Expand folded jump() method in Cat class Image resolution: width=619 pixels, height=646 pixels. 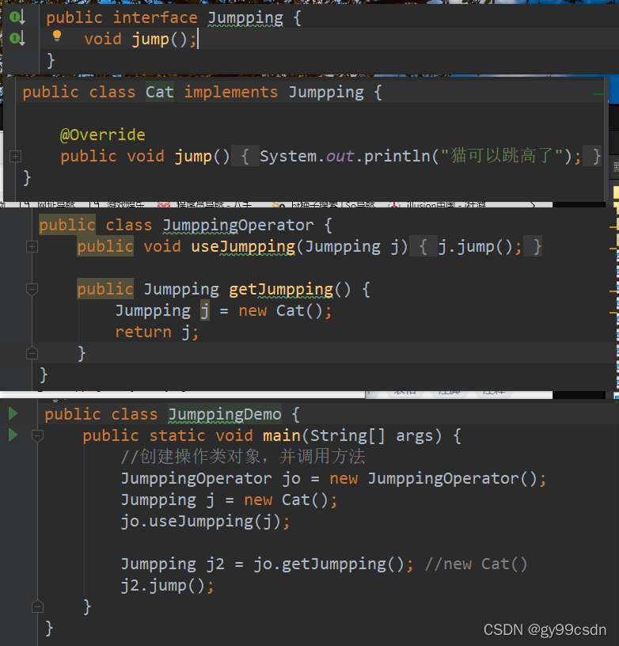pyautogui.click(x=15, y=157)
